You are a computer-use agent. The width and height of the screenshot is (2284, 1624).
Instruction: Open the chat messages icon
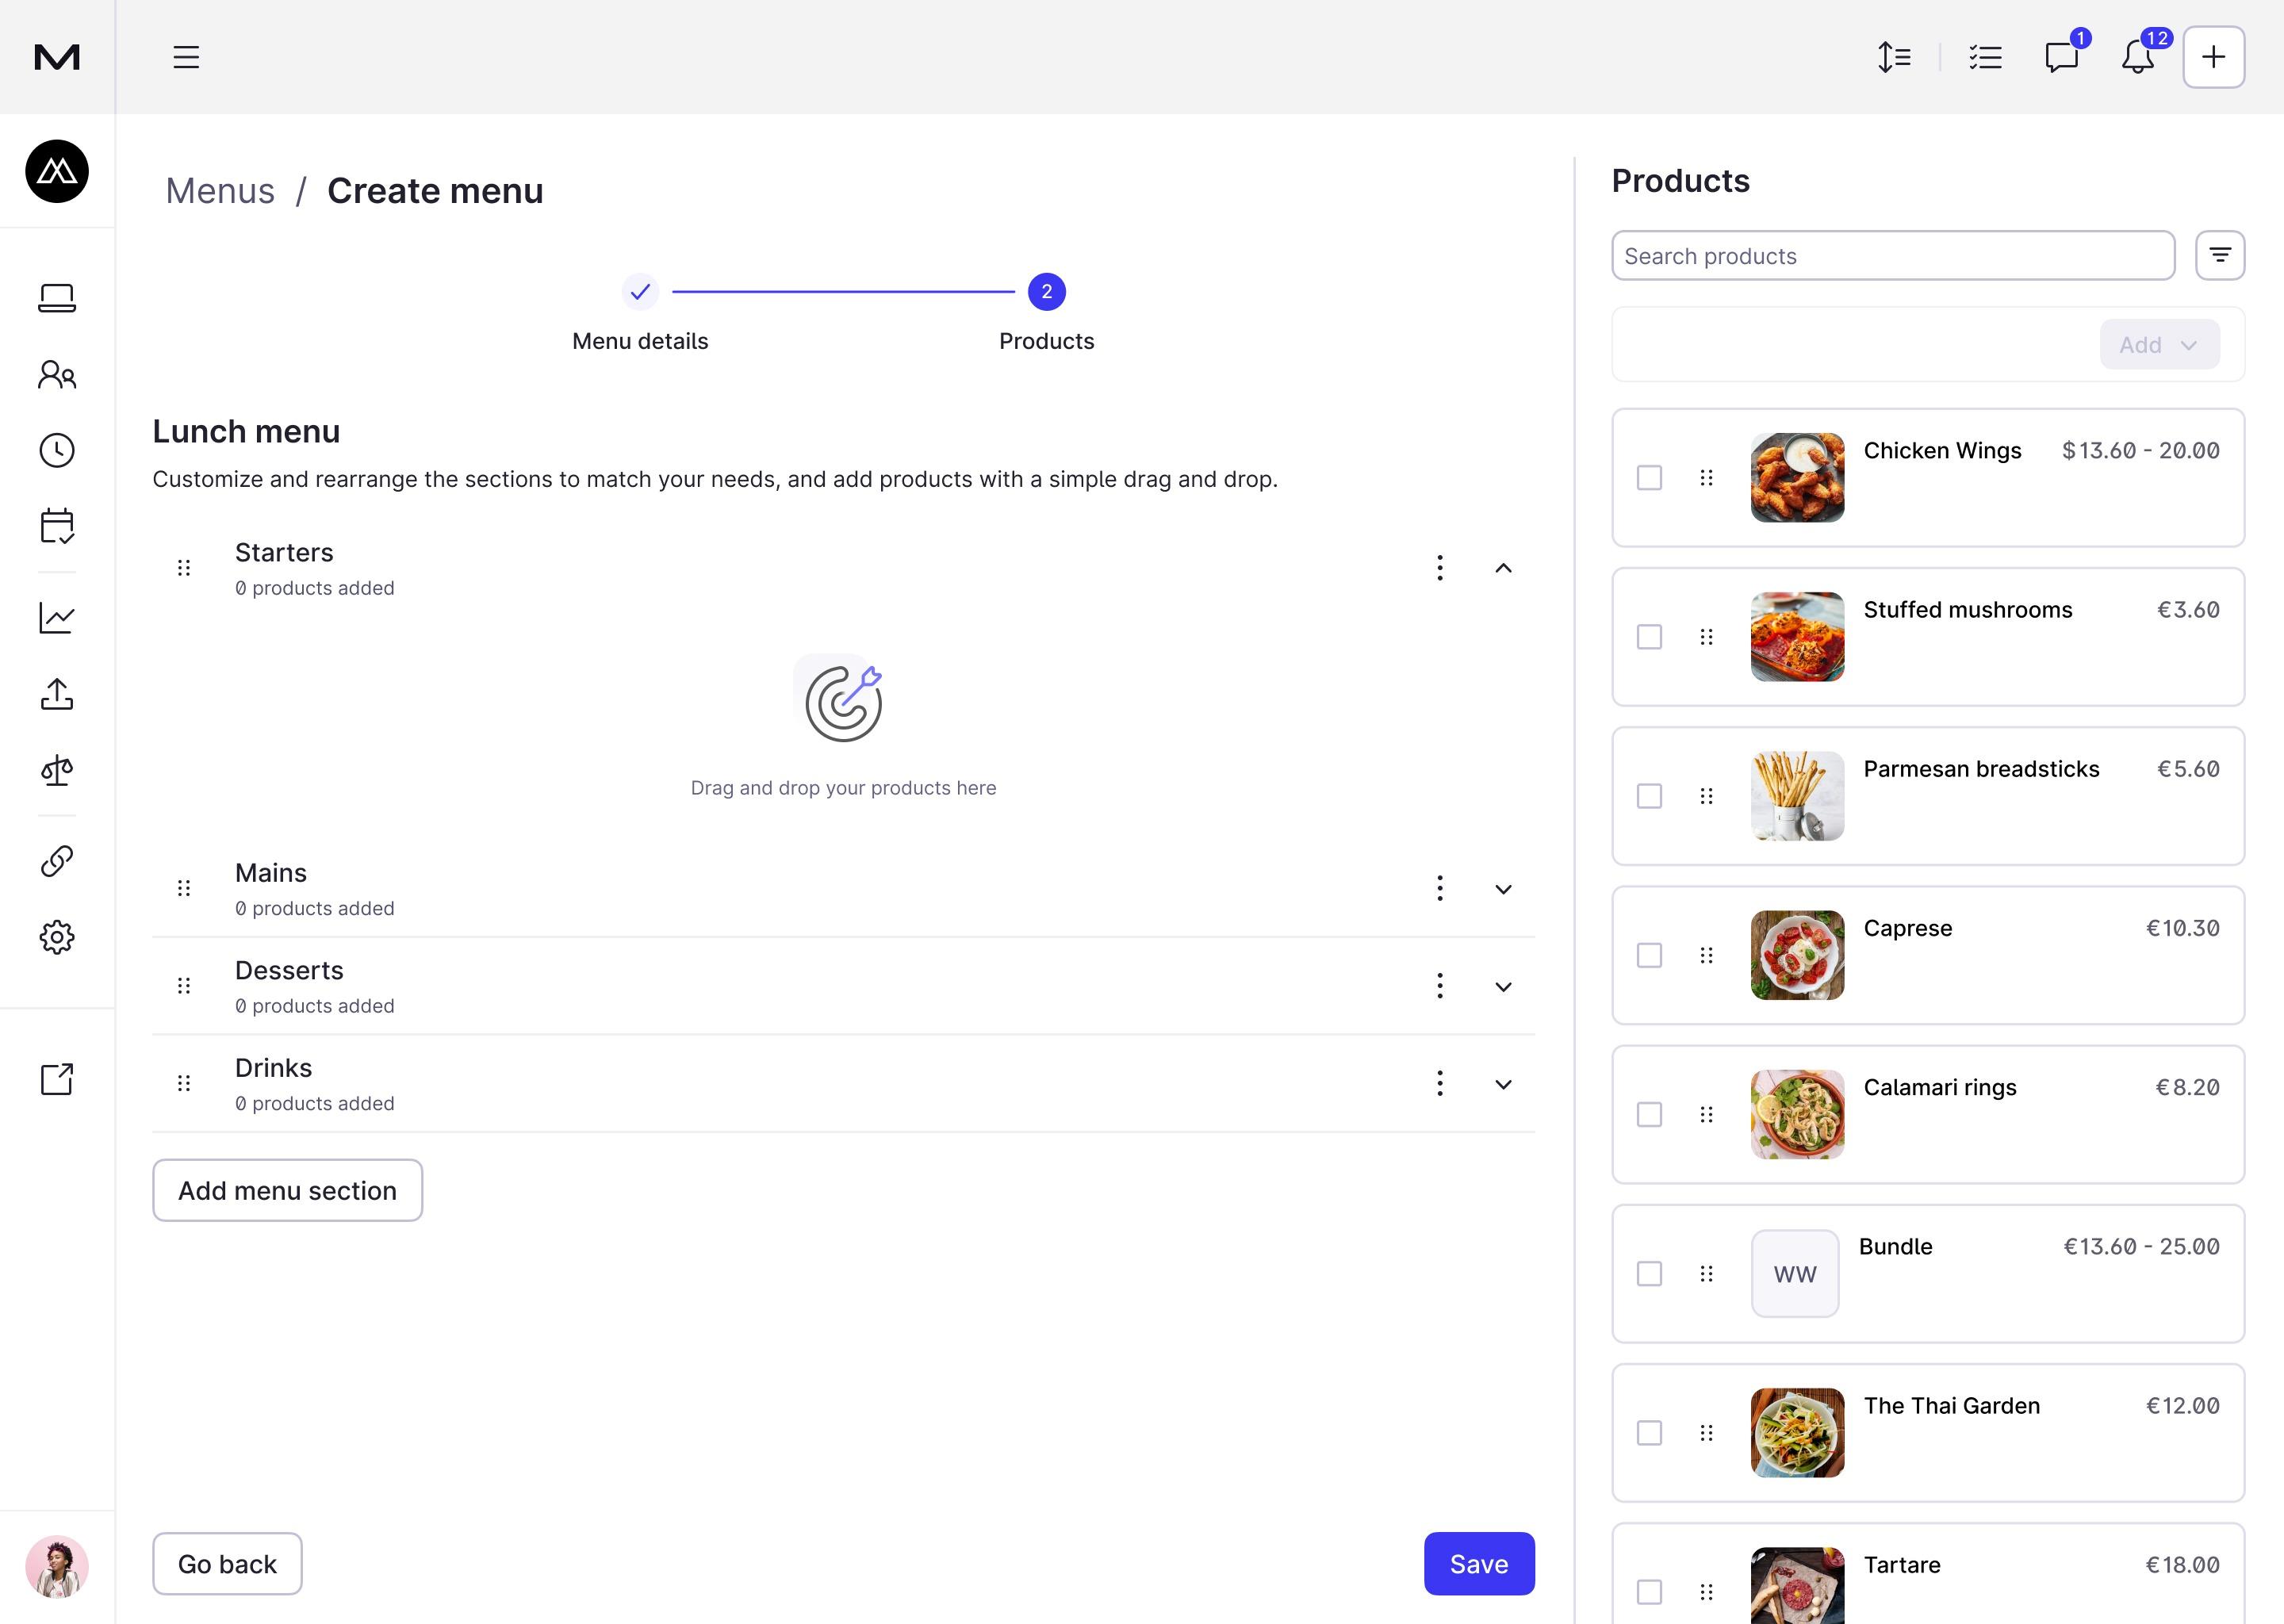(x=2061, y=57)
